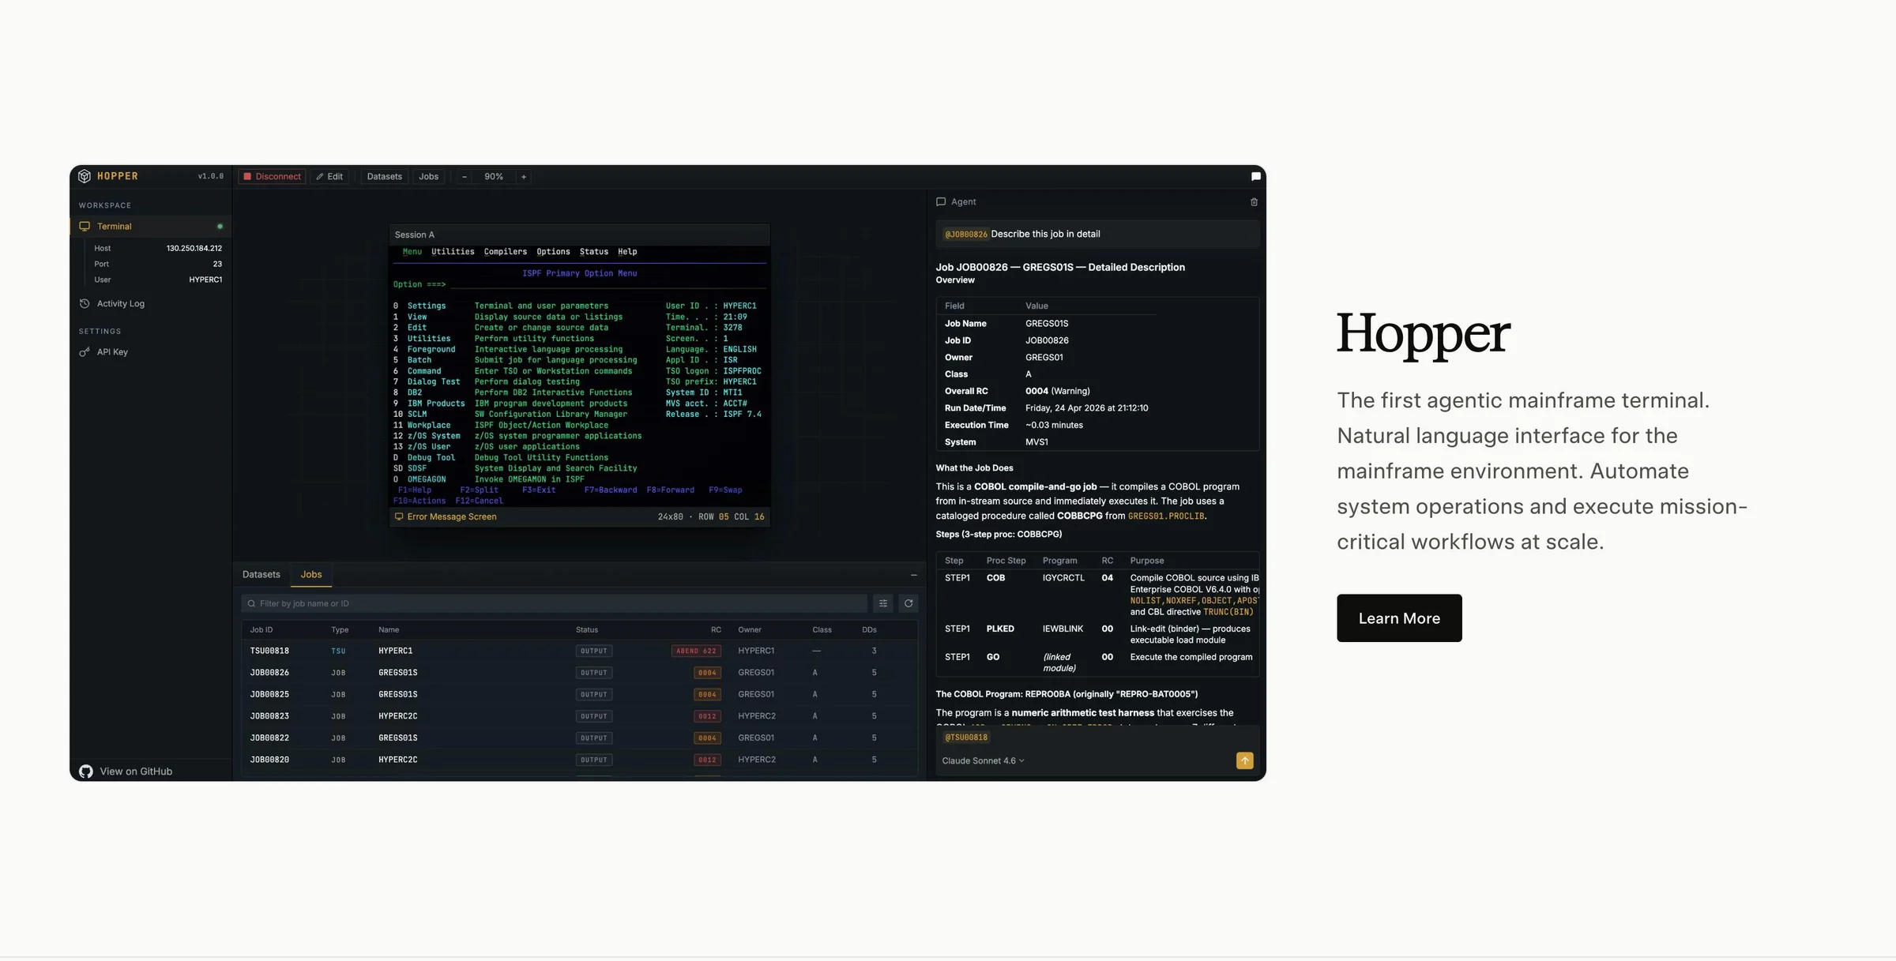Click the Agent panel header icon
Viewport: 1896px width, 961px height.
941,202
